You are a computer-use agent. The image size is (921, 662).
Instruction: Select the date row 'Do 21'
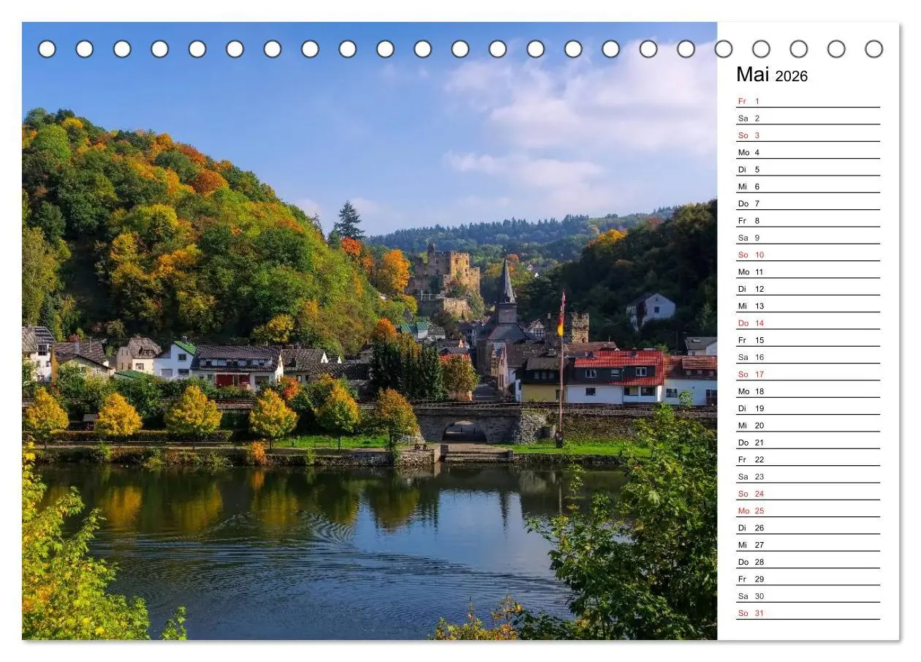(x=808, y=443)
